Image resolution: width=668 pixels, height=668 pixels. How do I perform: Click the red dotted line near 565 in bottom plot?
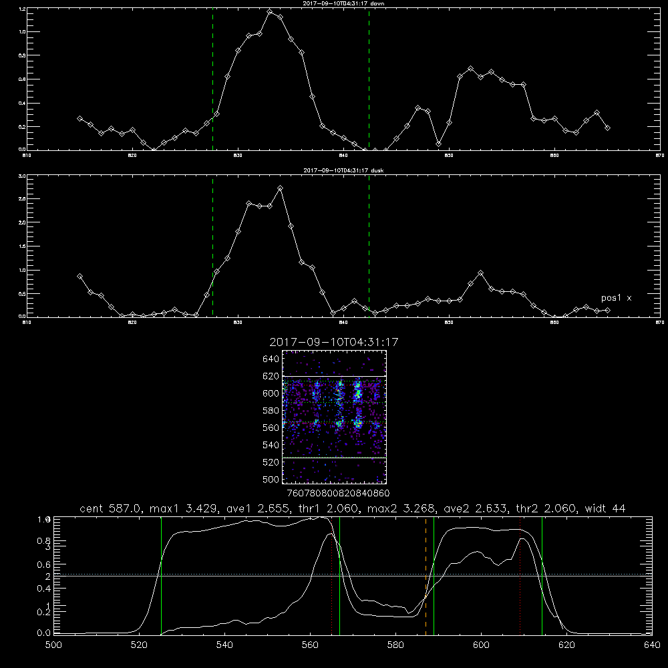pyautogui.click(x=331, y=576)
